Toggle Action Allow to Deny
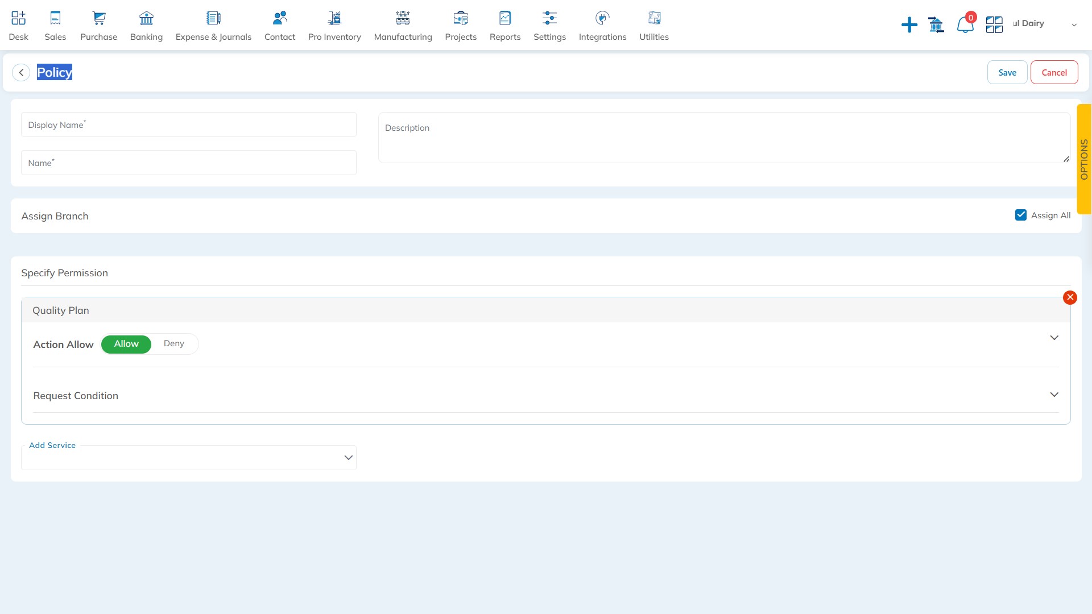The image size is (1092, 614). [x=174, y=343]
